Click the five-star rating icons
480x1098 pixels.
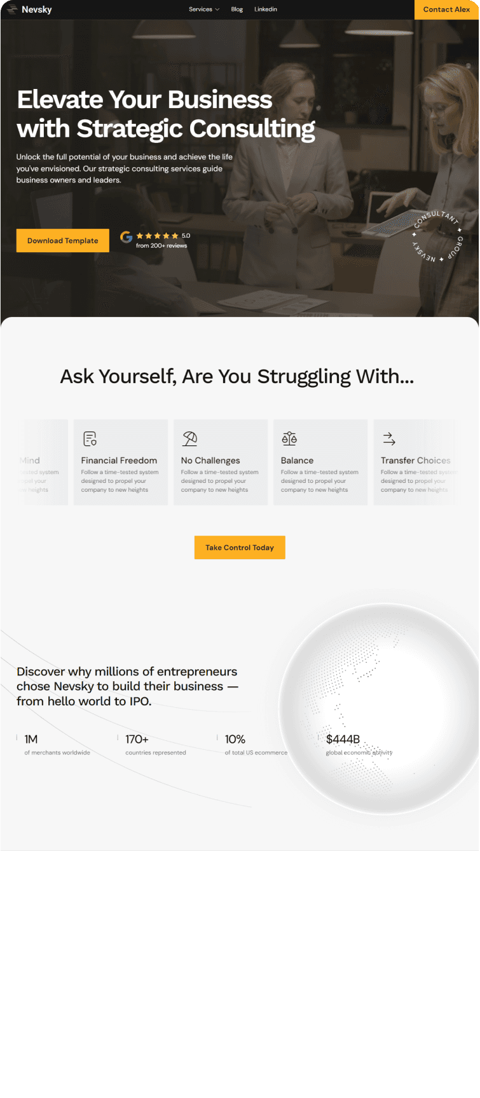click(x=158, y=236)
